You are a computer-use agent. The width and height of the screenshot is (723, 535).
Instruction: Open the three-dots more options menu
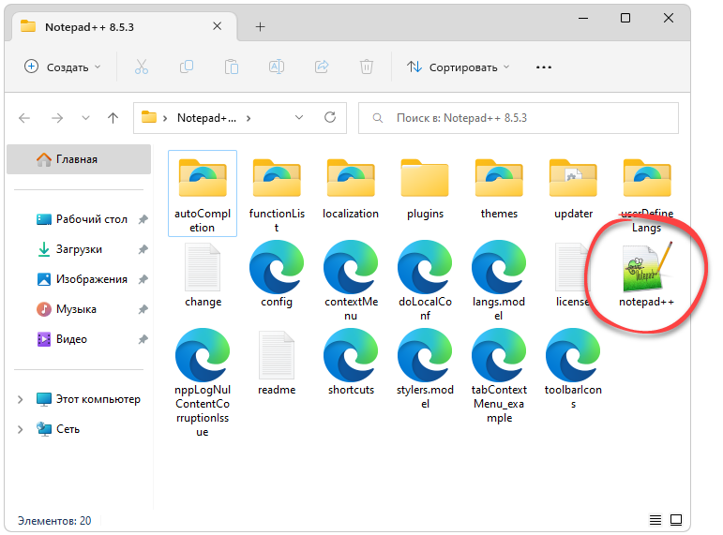(x=543, y=67)
